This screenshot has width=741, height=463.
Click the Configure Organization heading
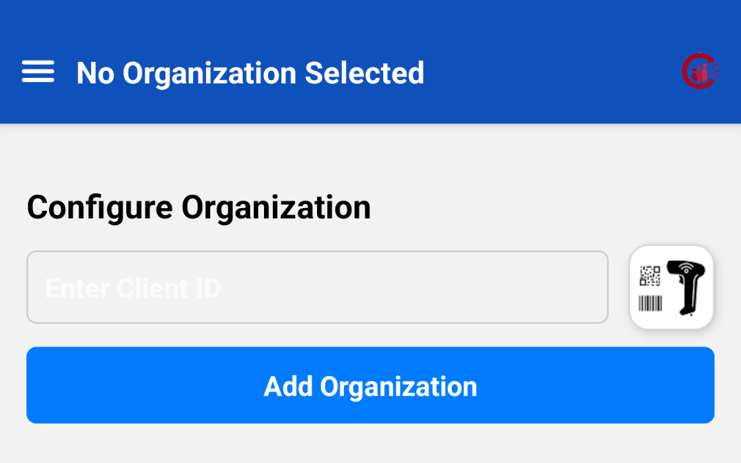(x=199, y=208)
